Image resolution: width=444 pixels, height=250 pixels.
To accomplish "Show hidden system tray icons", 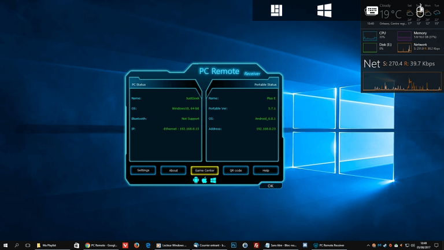I will 368,245.
